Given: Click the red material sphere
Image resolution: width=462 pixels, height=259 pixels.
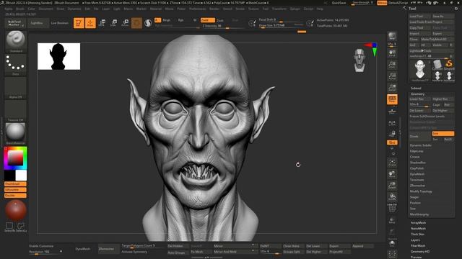Looking at the screenshot, I should click(16, 210).
